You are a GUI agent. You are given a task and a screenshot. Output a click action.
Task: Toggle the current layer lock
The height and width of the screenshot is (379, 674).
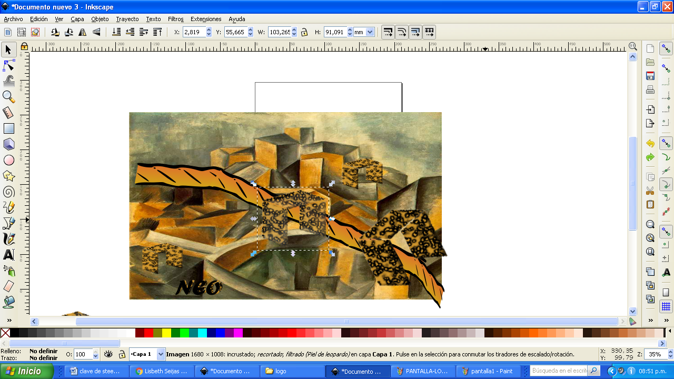click(122, 354)
